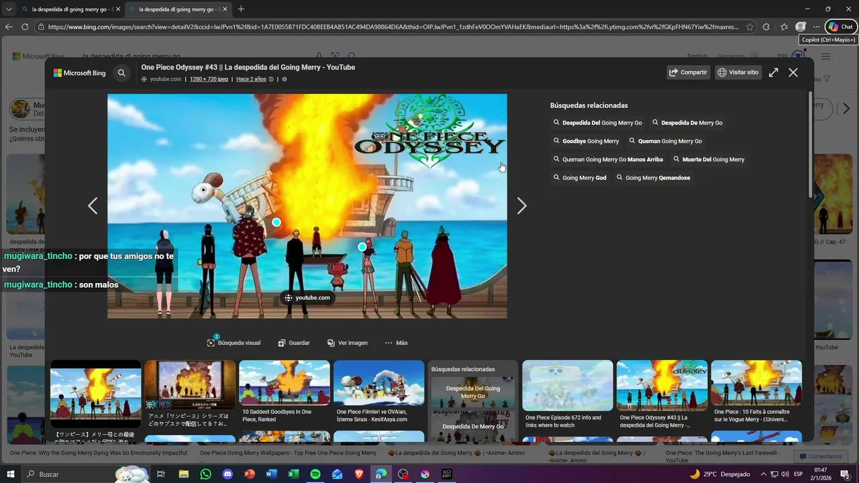Screen dimensions: 859x483
Task: Go to the previous image with left arrow
Action: pyautogui.click(x=93, y=206)
